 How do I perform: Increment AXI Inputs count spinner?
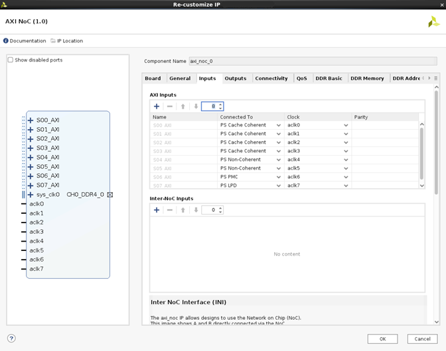(220, 105)
